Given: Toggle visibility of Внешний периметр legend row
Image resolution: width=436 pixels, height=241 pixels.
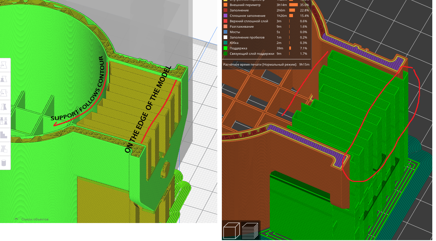Looking at the screenshot, I should pyautogui.click(x=266, y=5).
